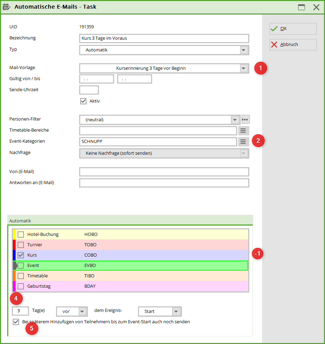This screenshot has height=344, width=325.
Task: Click the row marker arrow beside Event
Action: 15,266
